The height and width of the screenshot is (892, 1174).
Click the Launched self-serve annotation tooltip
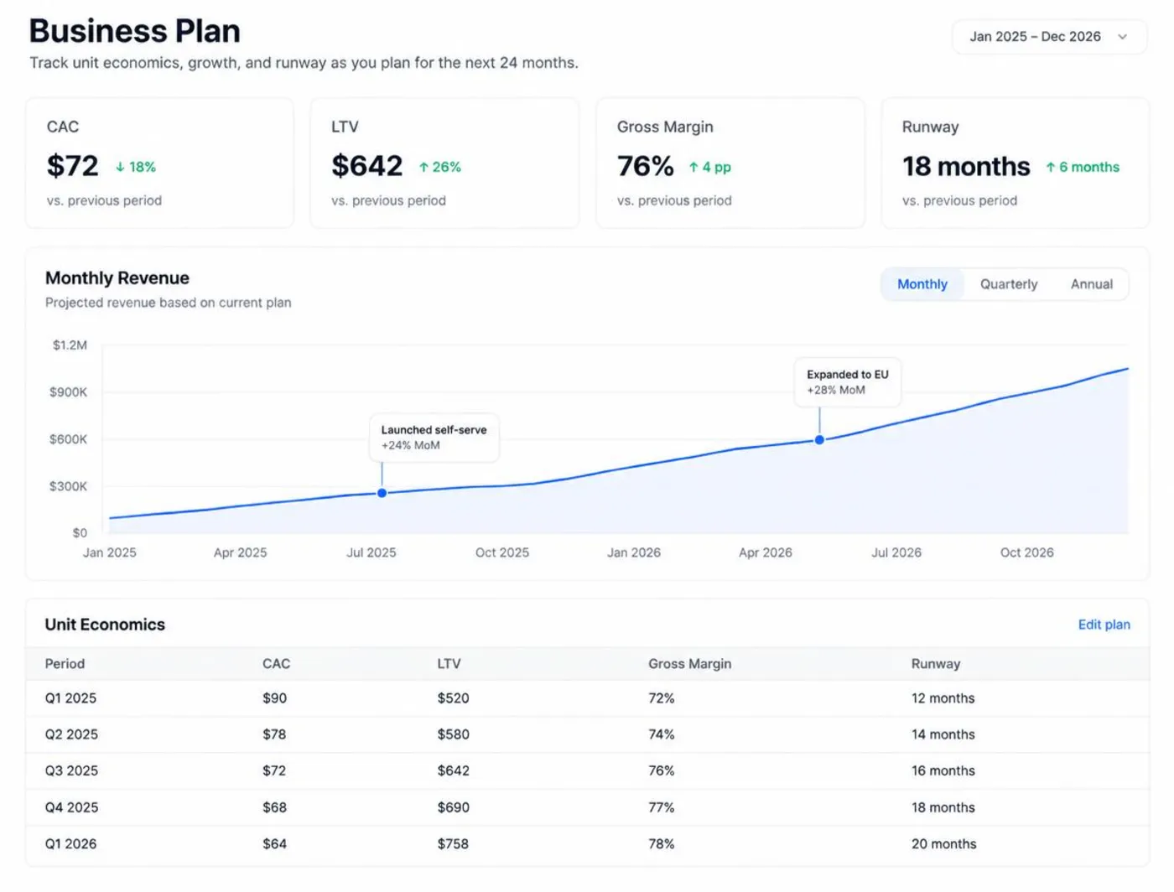click(x=434, y=437)
